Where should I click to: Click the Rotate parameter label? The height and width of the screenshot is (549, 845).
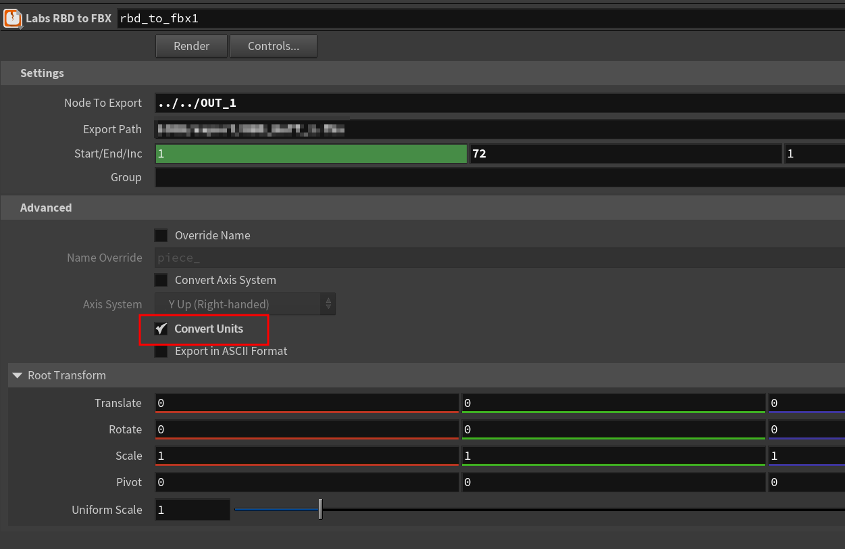(126, 429)
